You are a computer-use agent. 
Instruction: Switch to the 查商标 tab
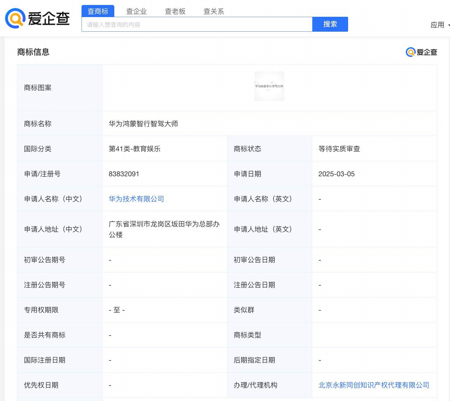[98, 11]
